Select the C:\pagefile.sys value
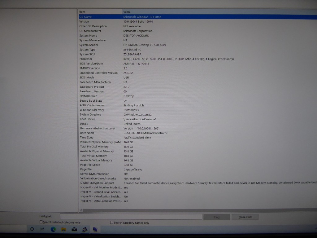Viewport: 317px width, 238px height. [133, 170]
